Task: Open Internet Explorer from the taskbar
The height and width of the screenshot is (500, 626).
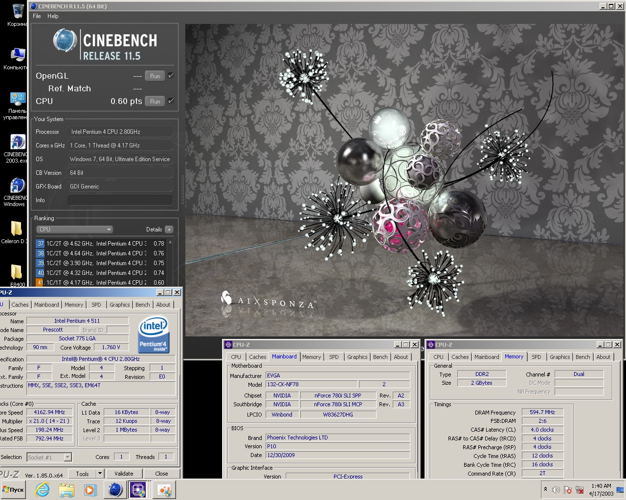Action: (x=43, y=490)
